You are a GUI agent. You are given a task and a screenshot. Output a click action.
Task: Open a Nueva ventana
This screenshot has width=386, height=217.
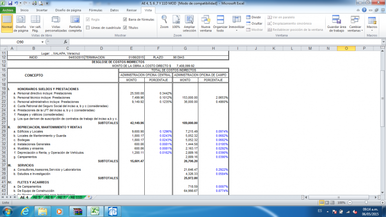click(206, 23)
